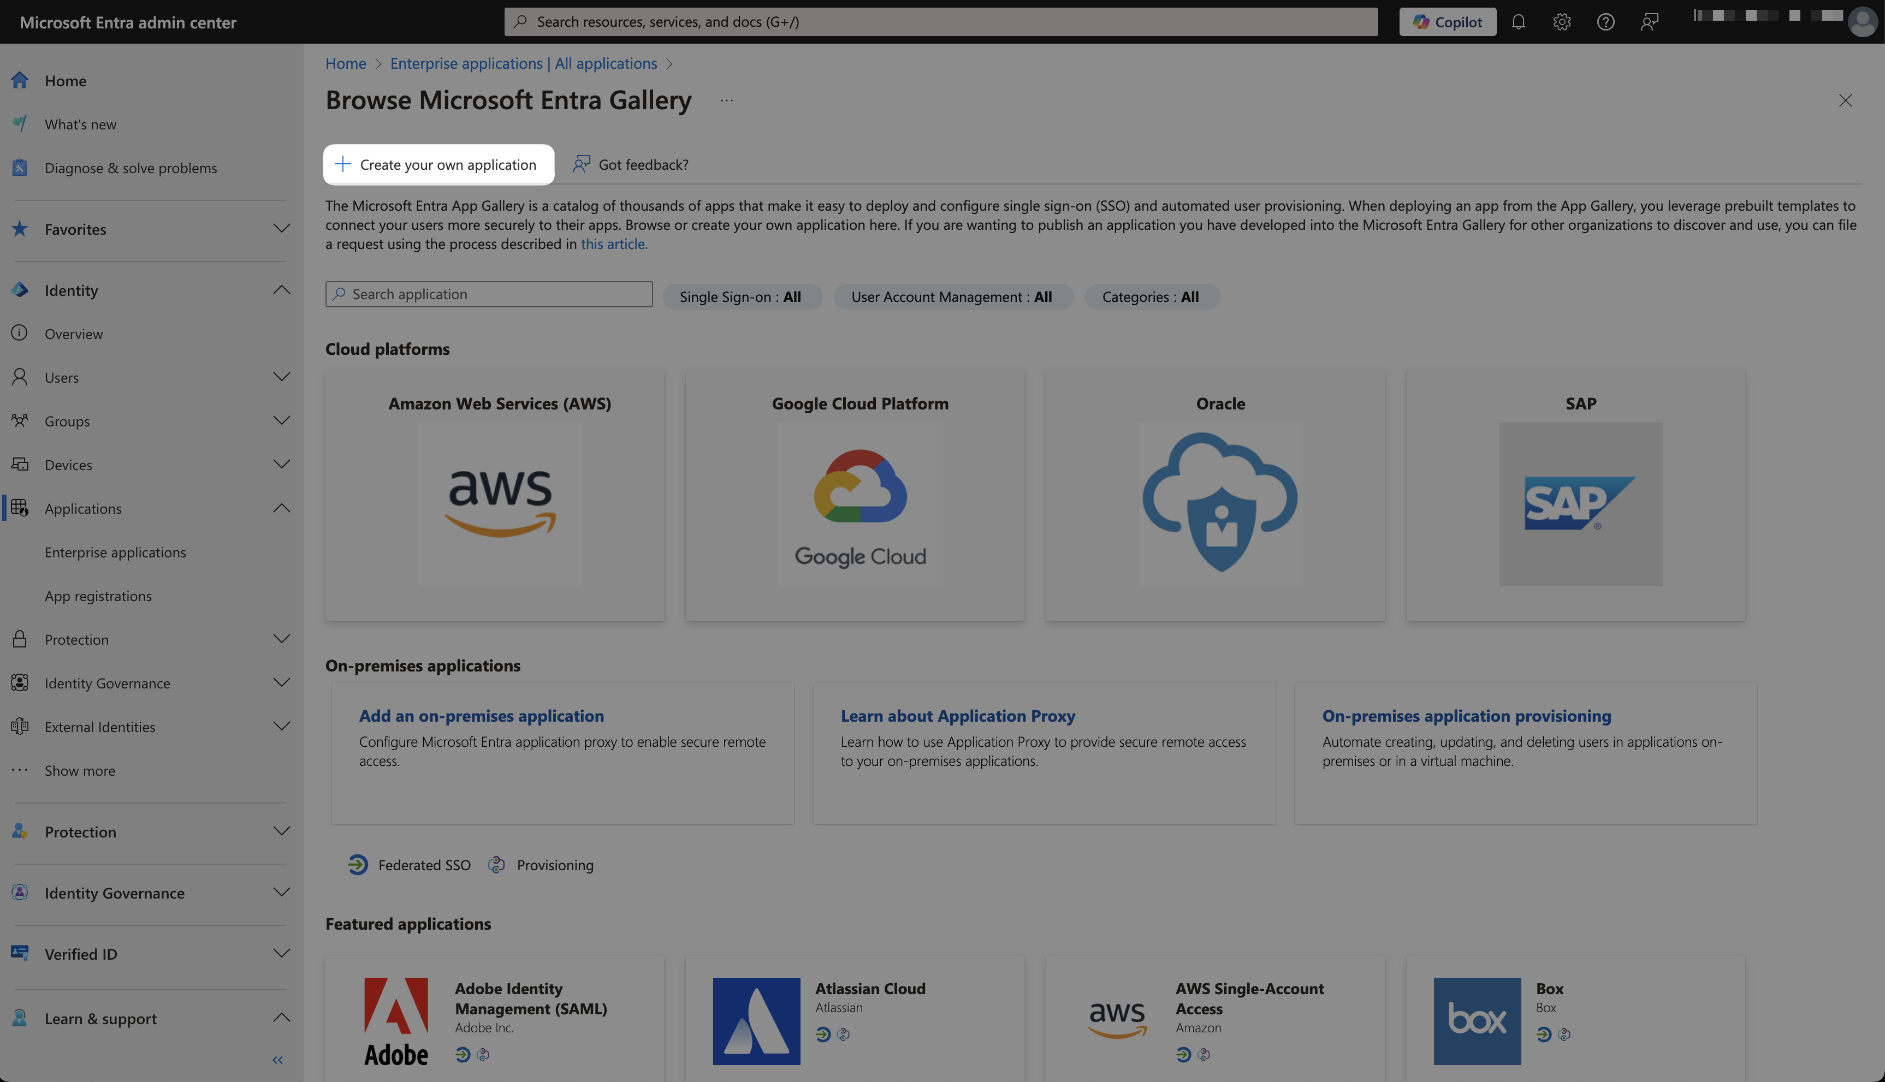Open the Single Sign-on filter

point(741,296)
